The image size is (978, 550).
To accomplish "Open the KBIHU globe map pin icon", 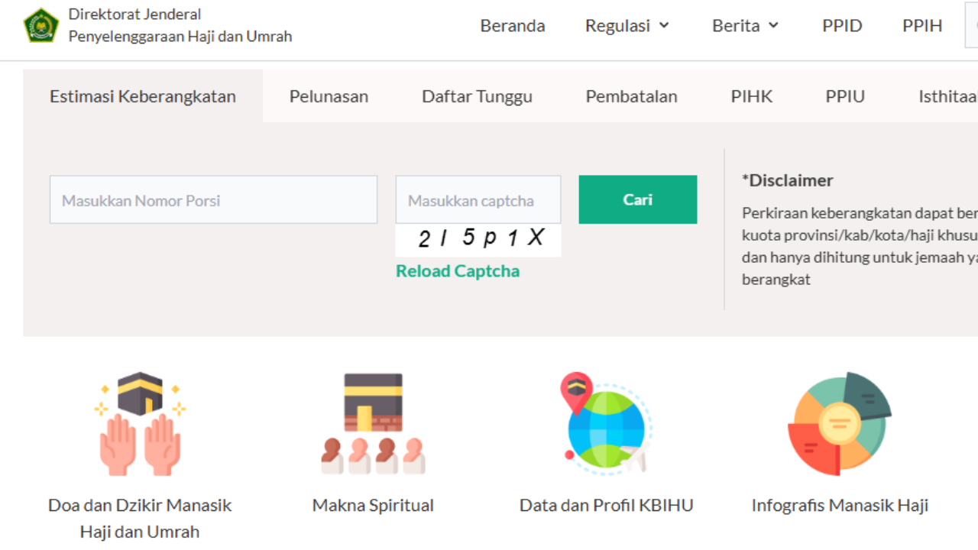I will click(x=606, y=423).
